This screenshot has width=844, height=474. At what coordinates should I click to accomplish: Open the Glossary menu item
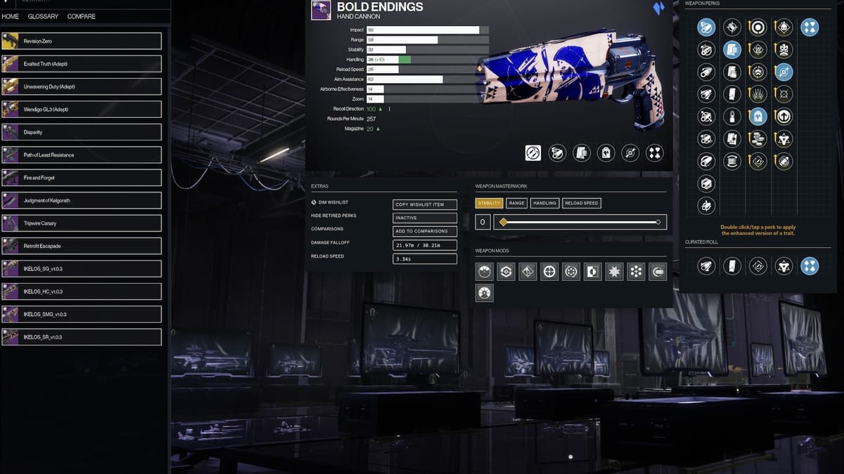pyautogui.click(x=43, y=16)
